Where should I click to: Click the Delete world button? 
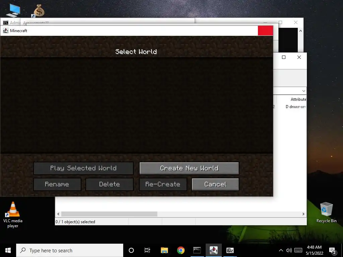[x=110, y=184]
